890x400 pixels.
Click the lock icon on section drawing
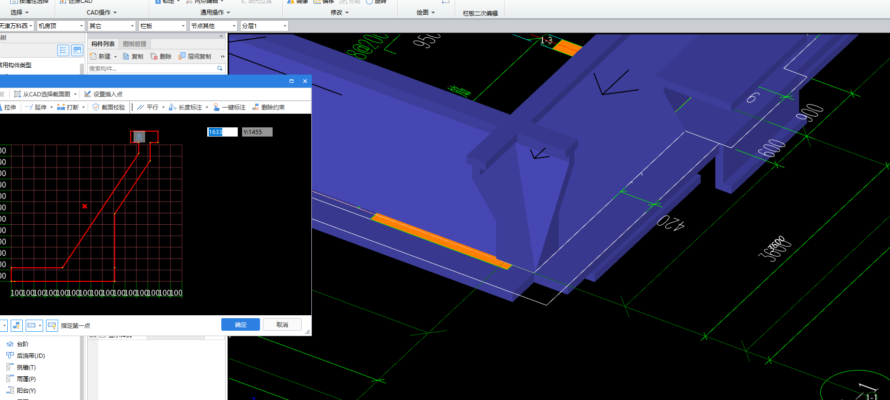click(x=139, y=137)
